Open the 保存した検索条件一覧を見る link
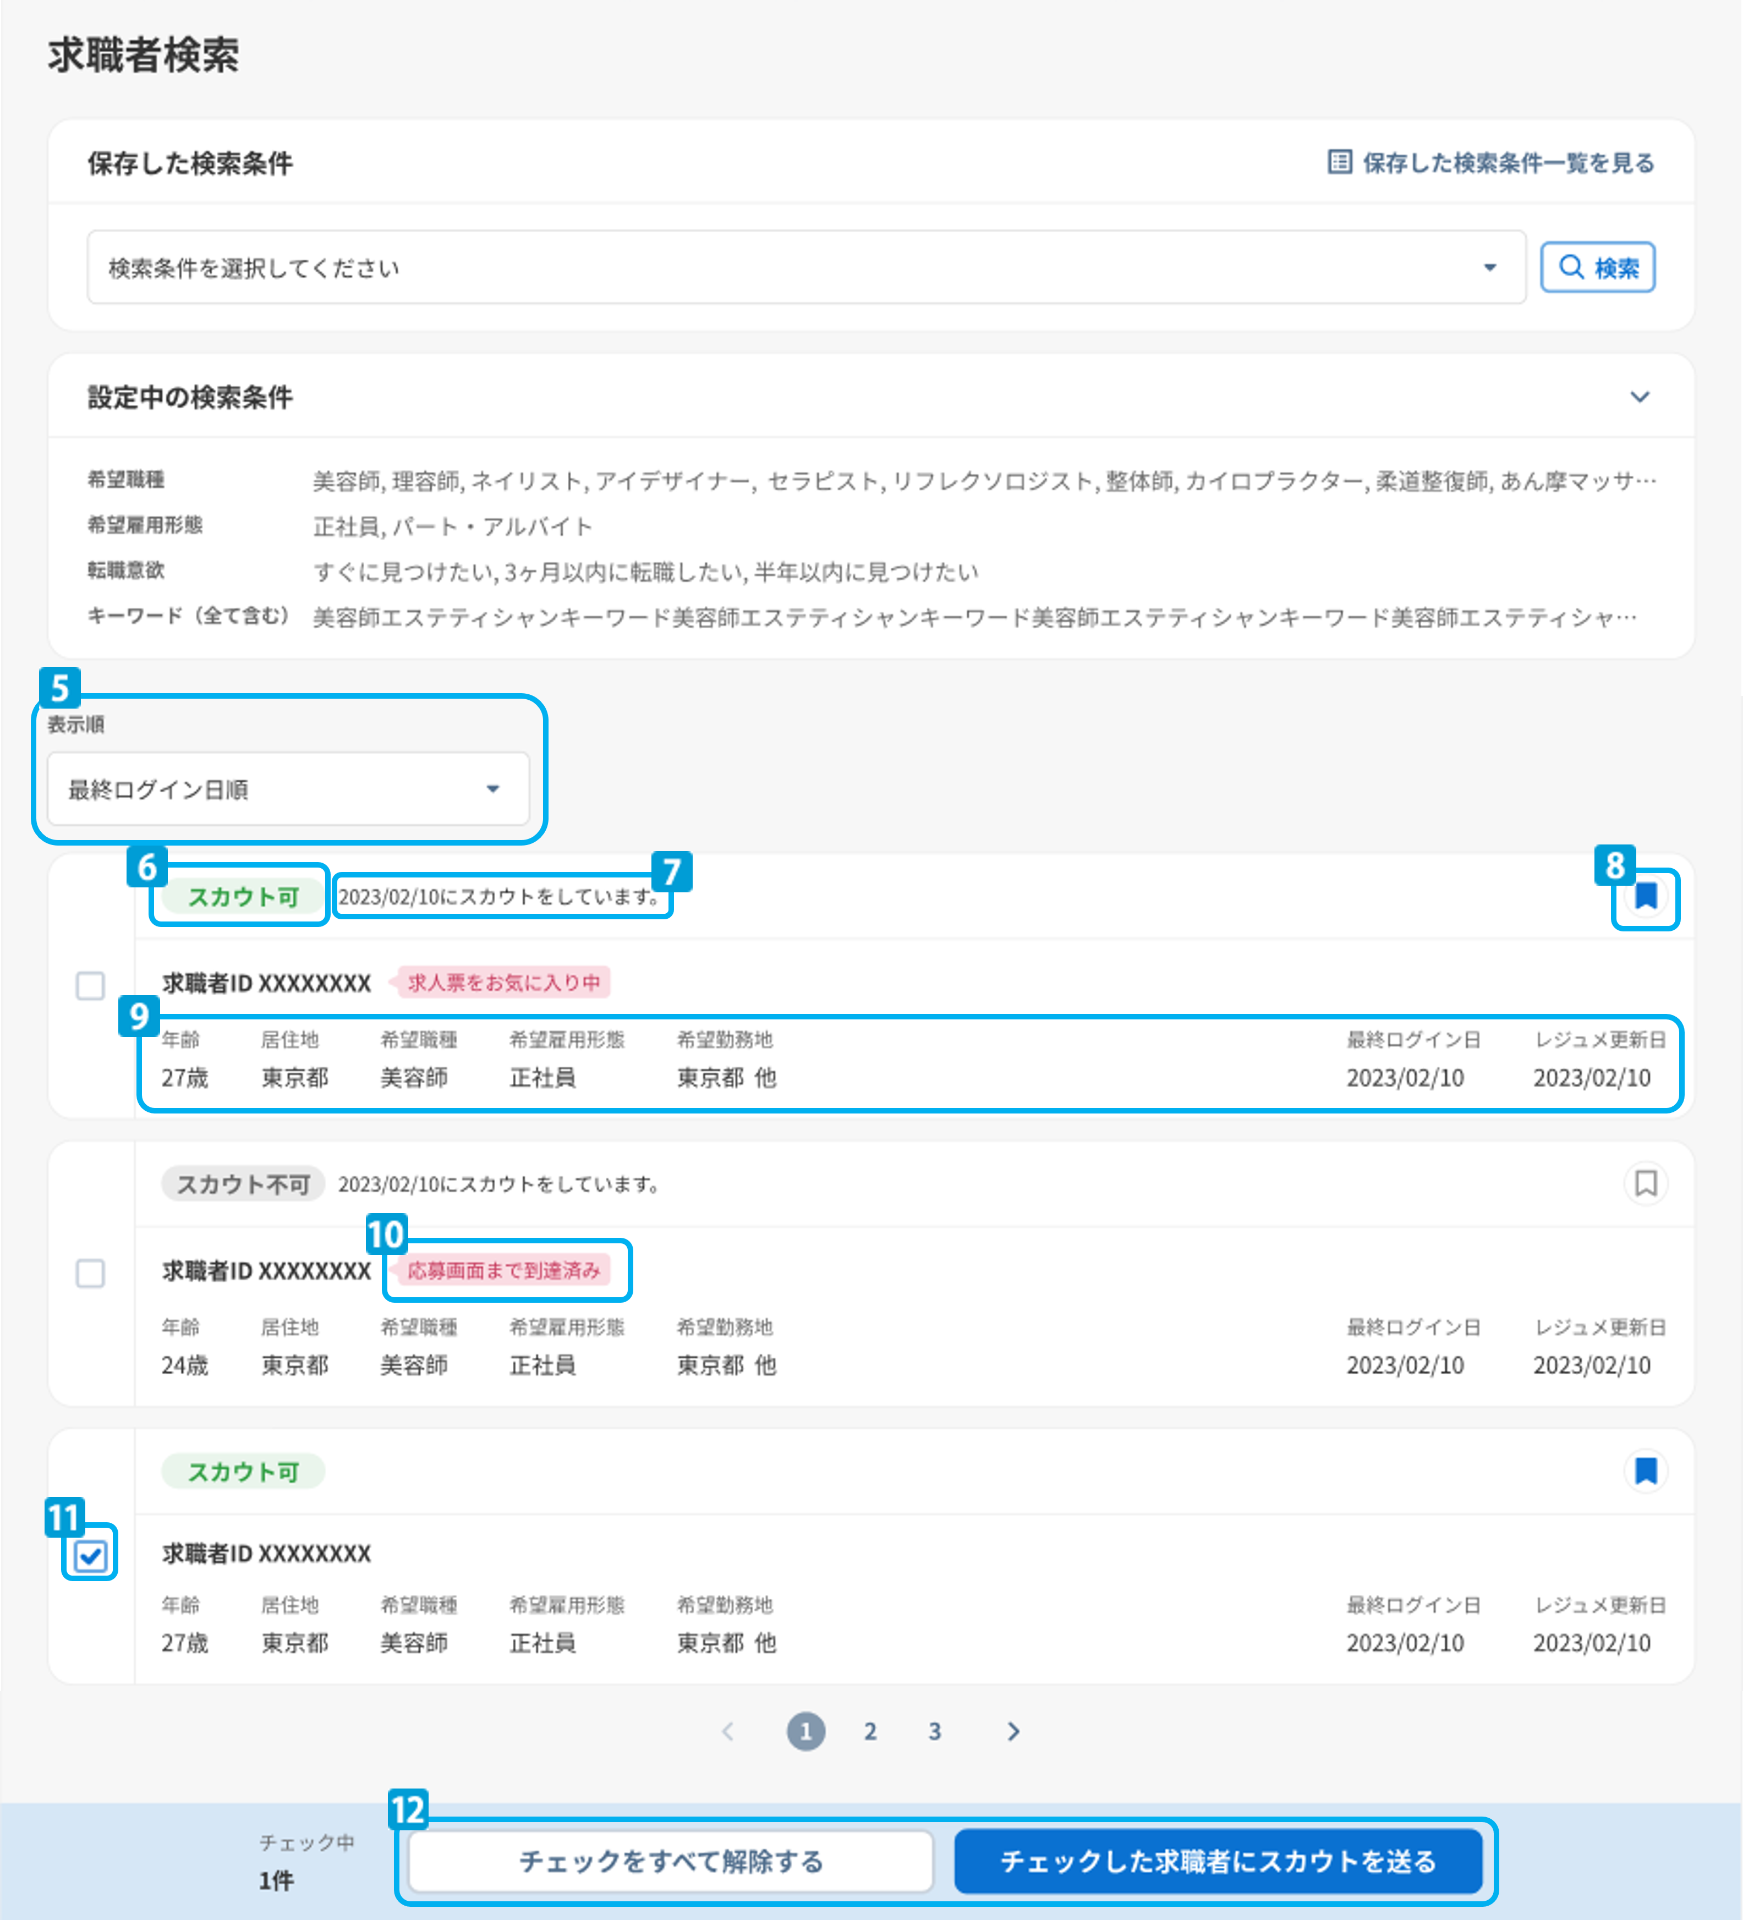The width and height of the screenshot is (1743, 1920). (x=1490, y=163)
